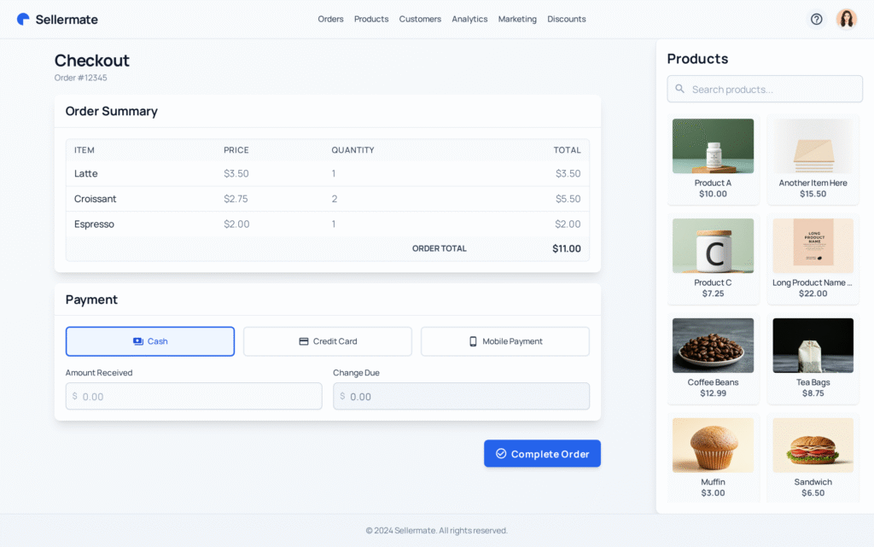Viewport: 874px width, 547px height.
Task: Select the Cash payment method
Action: point(150,341)
